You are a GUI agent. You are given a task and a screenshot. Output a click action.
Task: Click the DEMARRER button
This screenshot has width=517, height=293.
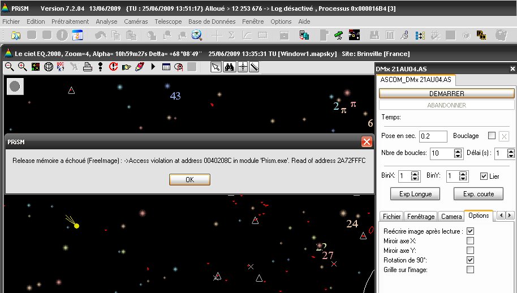tap(446, 93)
